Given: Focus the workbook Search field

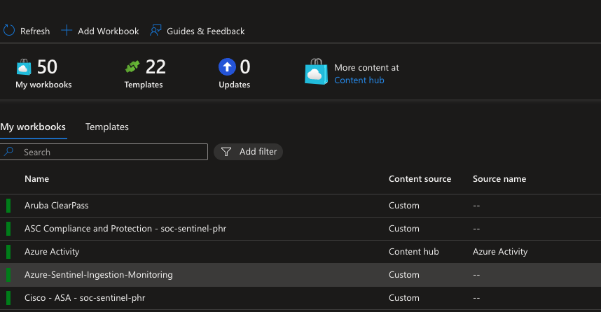Looking at the screenshot, I should pyautogui.click(x=112, y=152).
